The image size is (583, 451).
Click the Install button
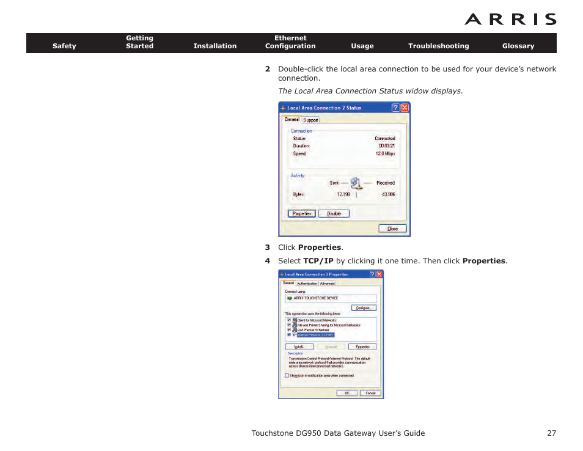[299, 346]
